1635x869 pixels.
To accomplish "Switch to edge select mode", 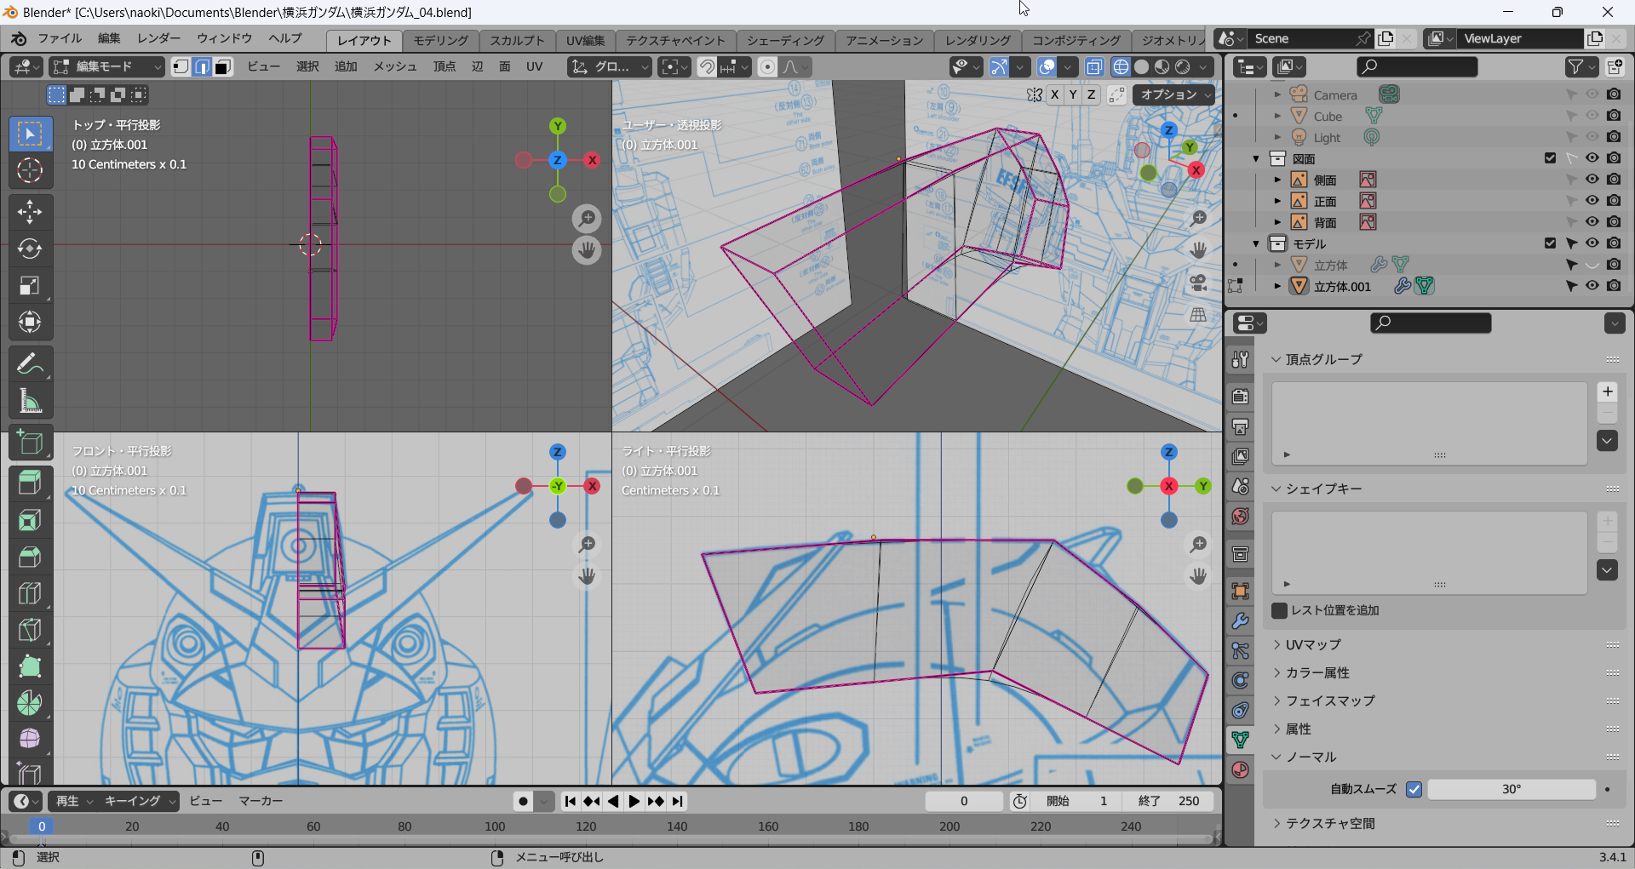I will tap(202, 67).
